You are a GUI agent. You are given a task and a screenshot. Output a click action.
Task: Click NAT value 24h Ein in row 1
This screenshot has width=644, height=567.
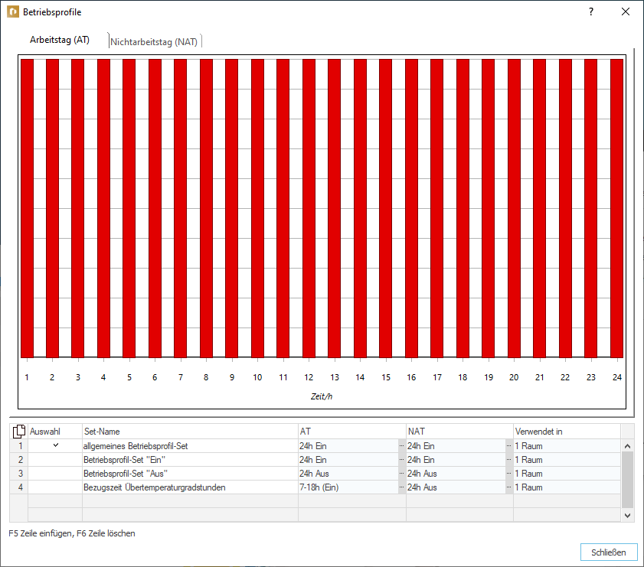point(421,446)
